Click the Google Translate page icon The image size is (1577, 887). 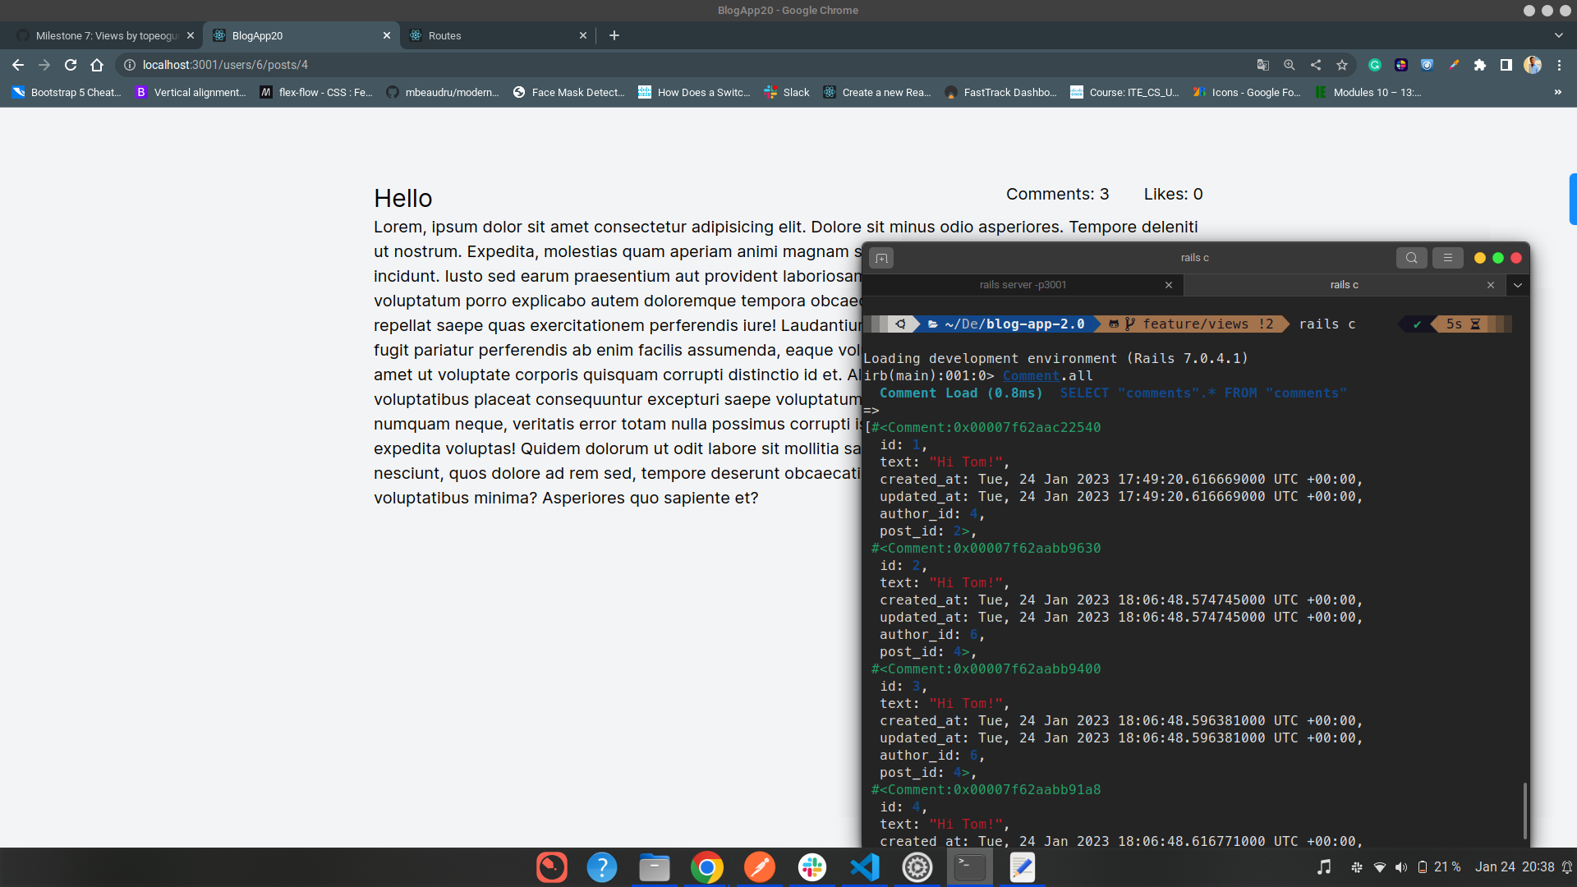[x=1263, y=65]
